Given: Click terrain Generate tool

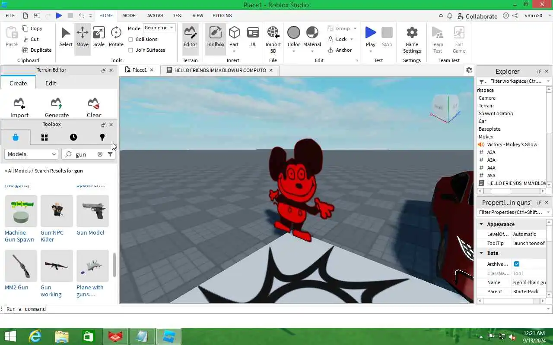Looking at the screenshot, I should (x=57, y=108).
